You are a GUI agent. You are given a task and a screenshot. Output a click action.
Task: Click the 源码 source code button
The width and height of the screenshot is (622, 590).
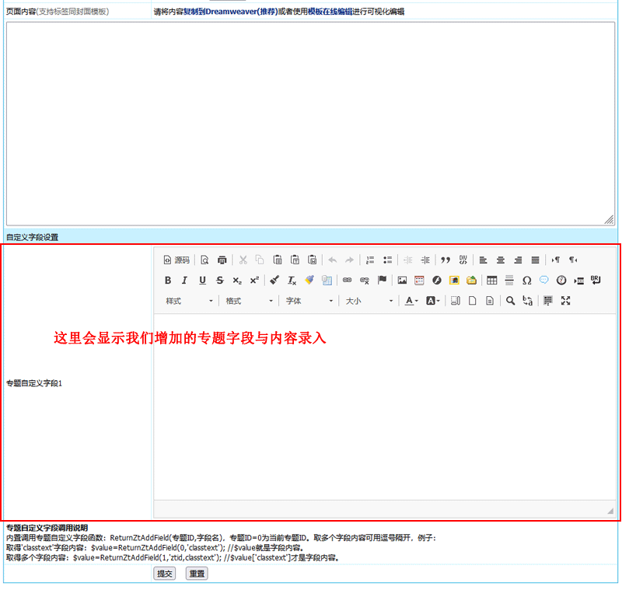(x=176, y=260)
